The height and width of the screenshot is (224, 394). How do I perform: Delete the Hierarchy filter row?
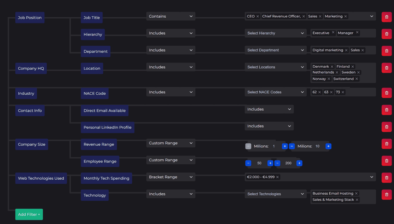386,34
